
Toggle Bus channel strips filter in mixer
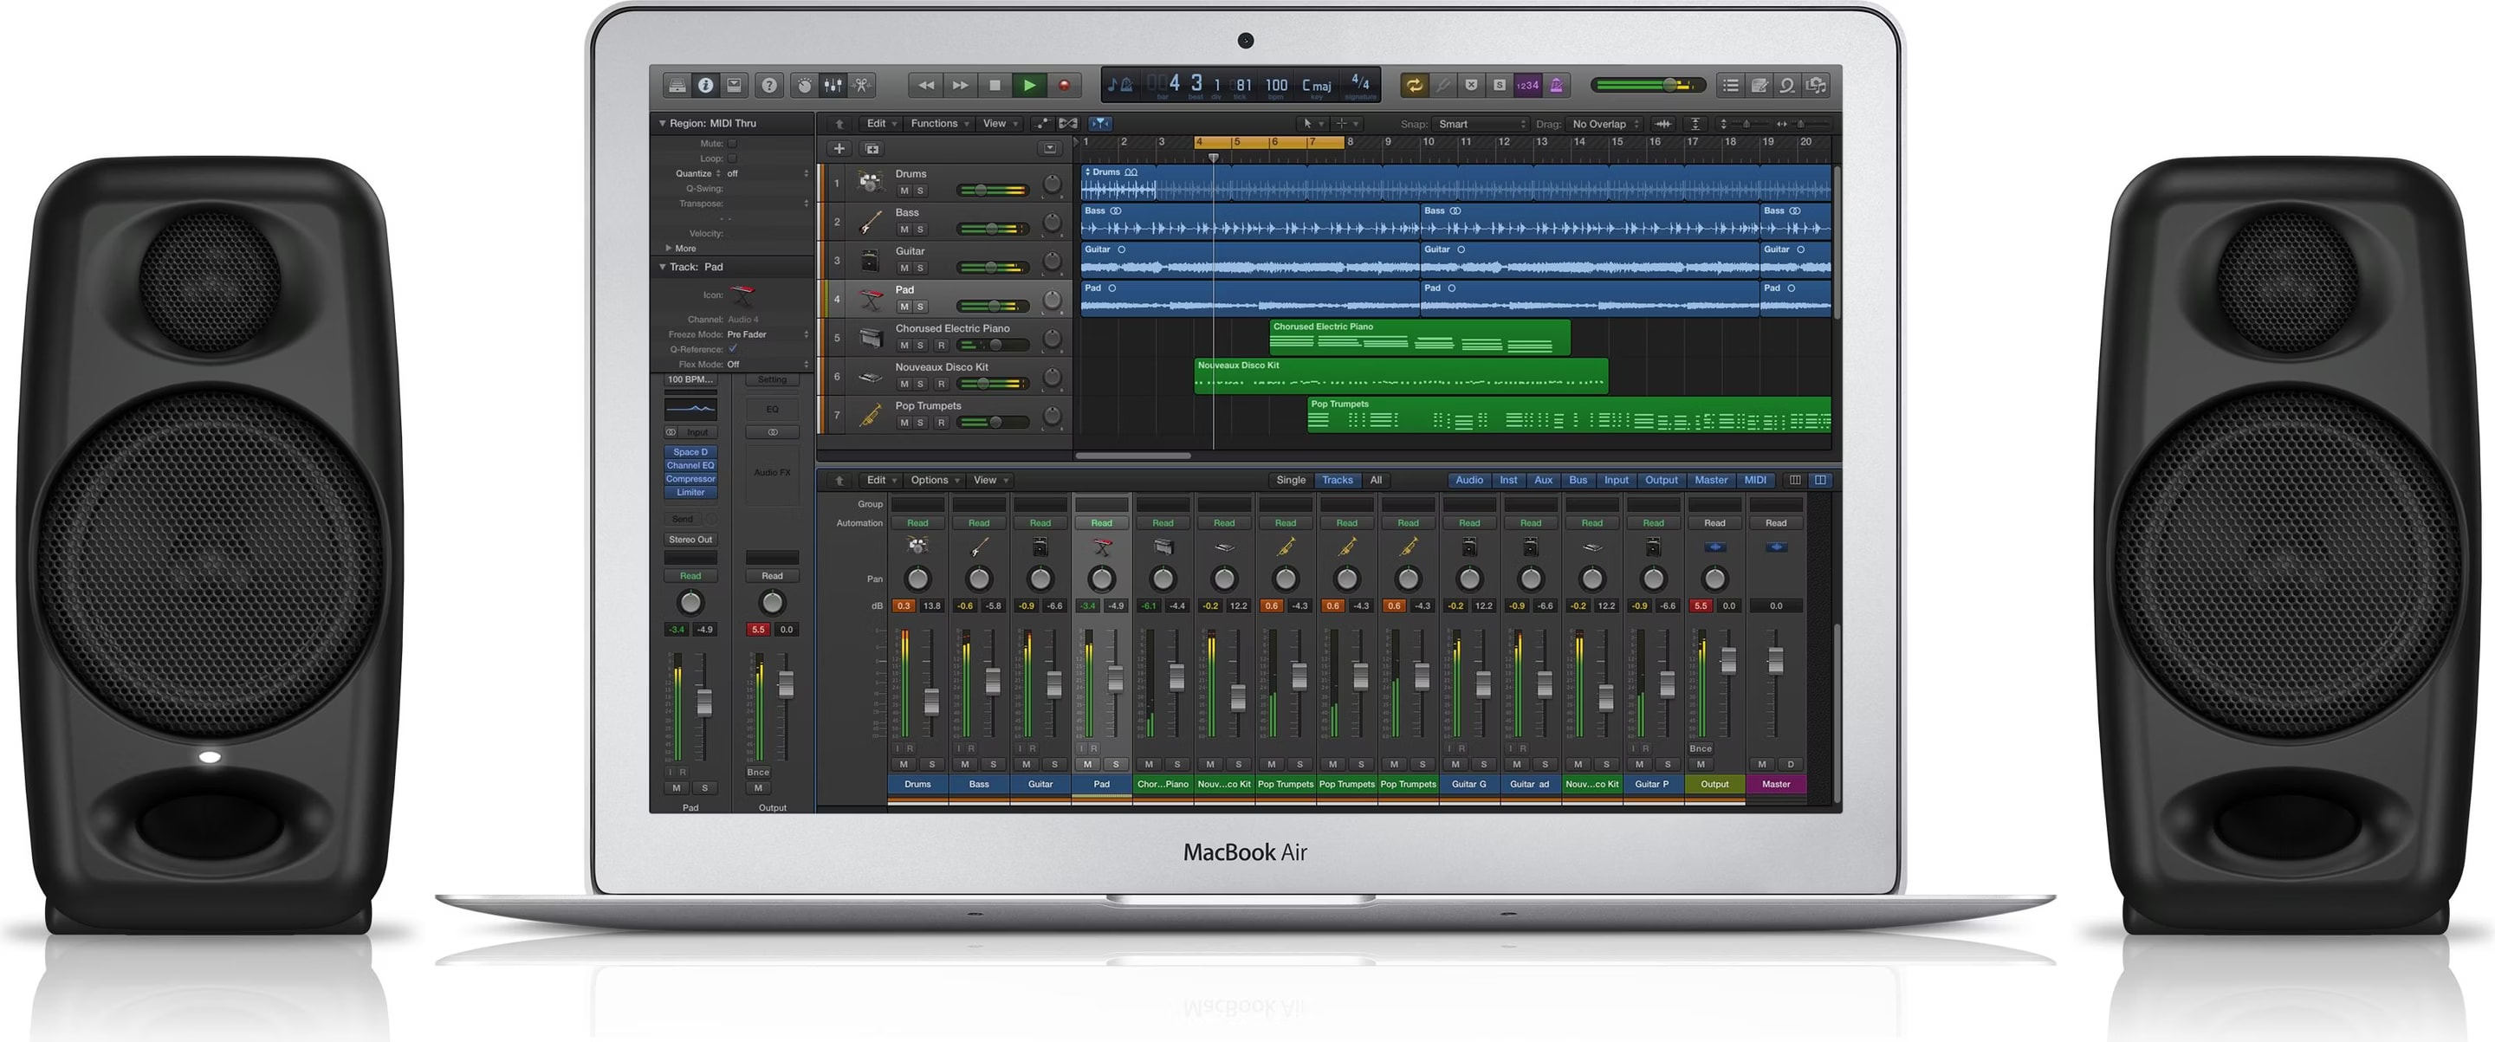click(x=1578, y=481)
